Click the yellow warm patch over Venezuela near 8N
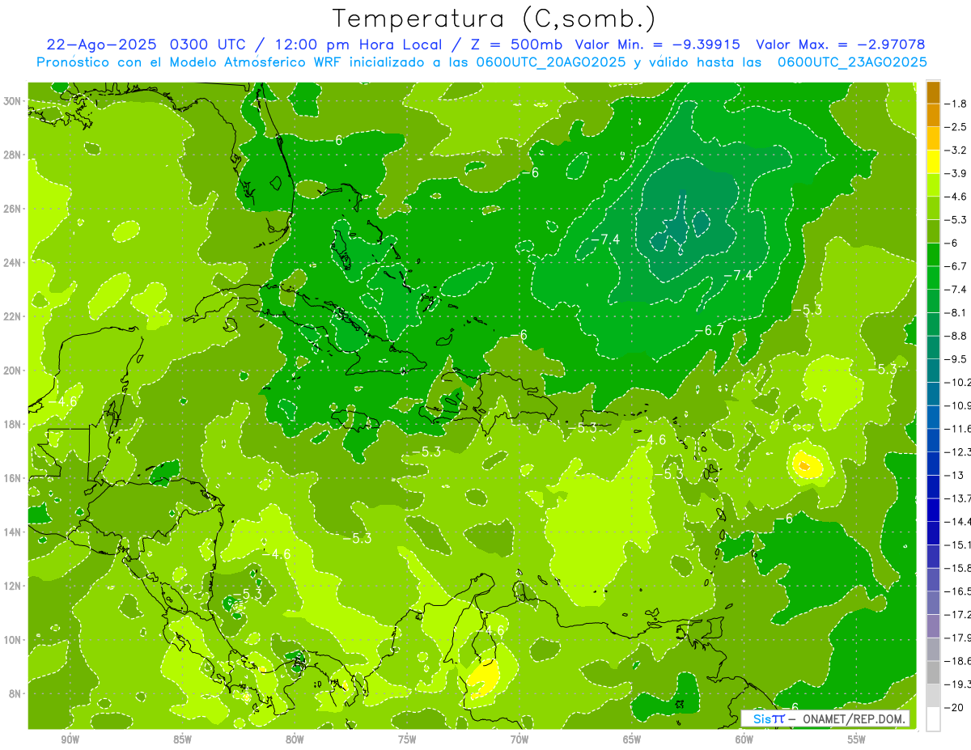 (484, 676)
